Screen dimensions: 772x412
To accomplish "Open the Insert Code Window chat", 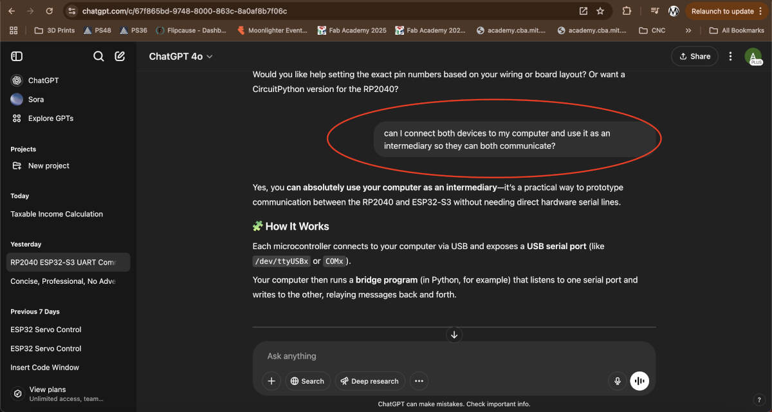I will 68,368.
